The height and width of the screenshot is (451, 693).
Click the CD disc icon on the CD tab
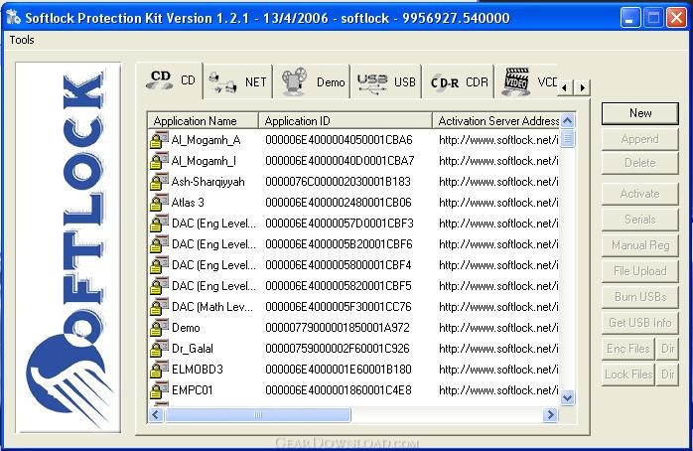tap(160, 79)
